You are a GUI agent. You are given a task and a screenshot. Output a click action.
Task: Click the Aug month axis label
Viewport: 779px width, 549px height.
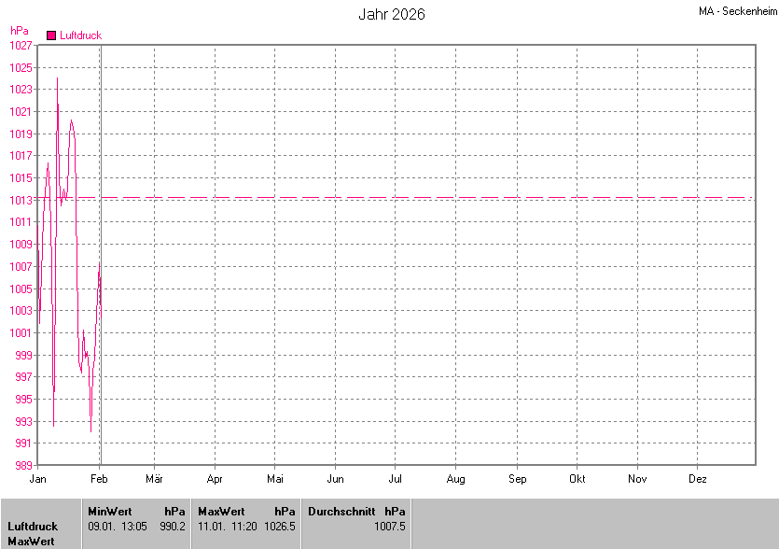(x=455, y=479)
